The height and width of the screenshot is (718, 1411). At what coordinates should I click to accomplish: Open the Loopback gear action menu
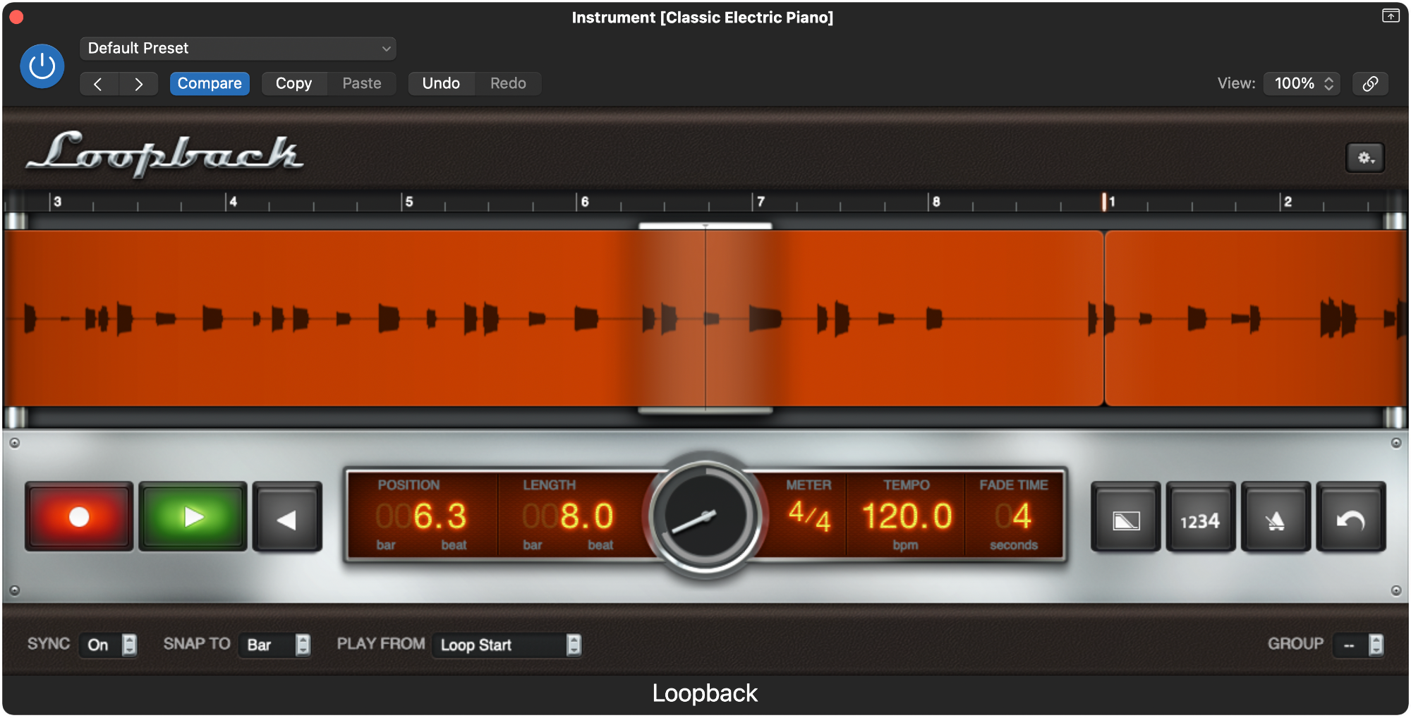click(x=1365, y=158)
